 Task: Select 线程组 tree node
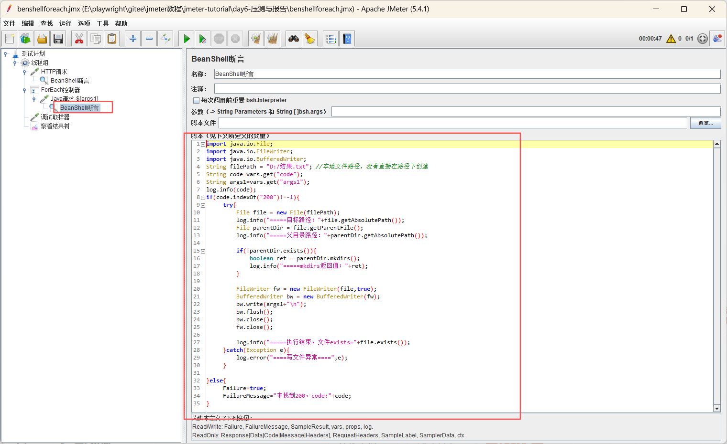click(x=40, y=63)
